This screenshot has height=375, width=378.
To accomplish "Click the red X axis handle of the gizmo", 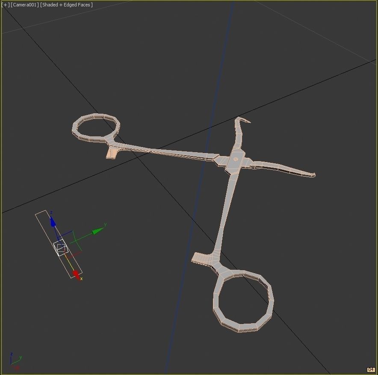I will coord(77,275).
